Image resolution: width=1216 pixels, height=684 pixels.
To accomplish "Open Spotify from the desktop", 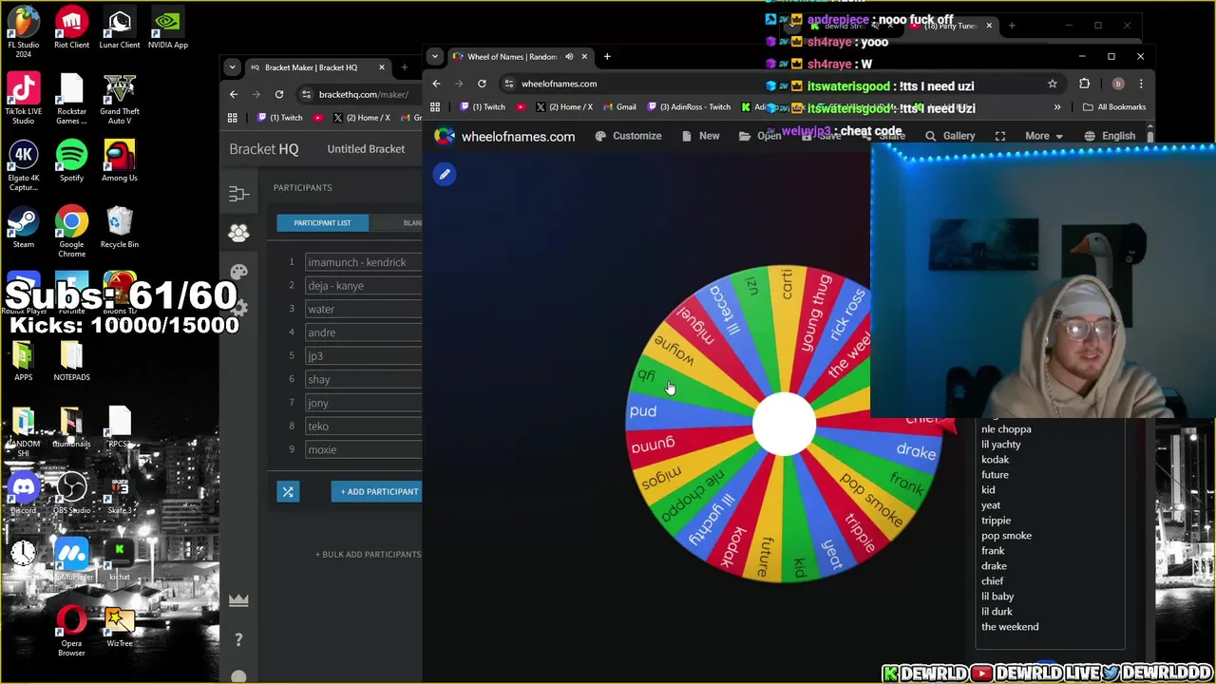I will (71, 161).
